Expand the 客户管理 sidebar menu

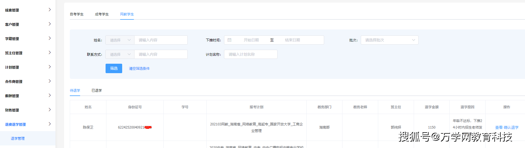[49, 24]
